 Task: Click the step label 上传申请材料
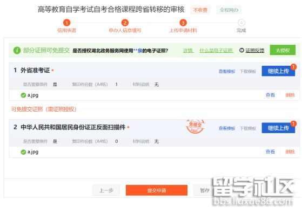183,30
